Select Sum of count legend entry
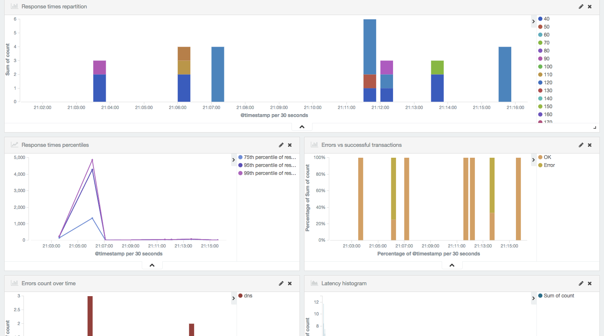The image size is (604, 336). tap(556, 296)
